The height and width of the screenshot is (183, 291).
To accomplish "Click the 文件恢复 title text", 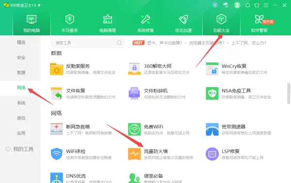I will 76,91.
